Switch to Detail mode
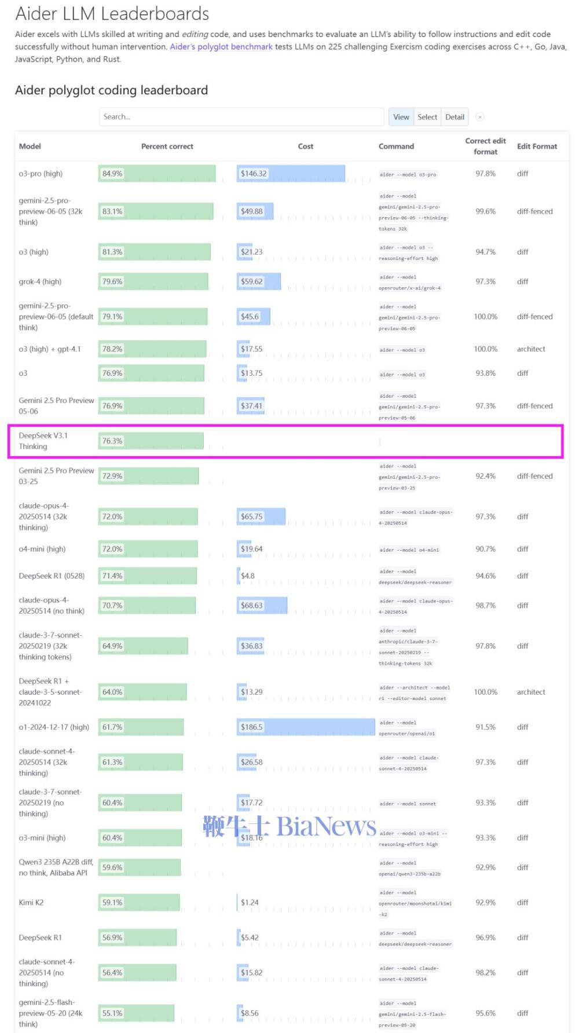The width and height of the screenshot is (579, 1033). click(x=455, y=117)
